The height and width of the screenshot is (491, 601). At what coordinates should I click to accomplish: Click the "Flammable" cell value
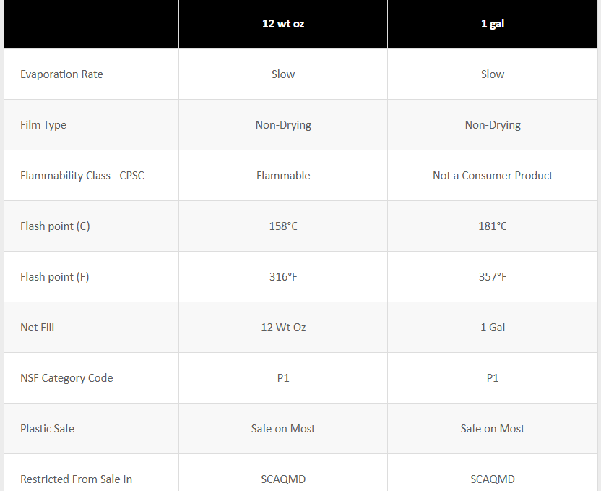click(x=283, y=176)
